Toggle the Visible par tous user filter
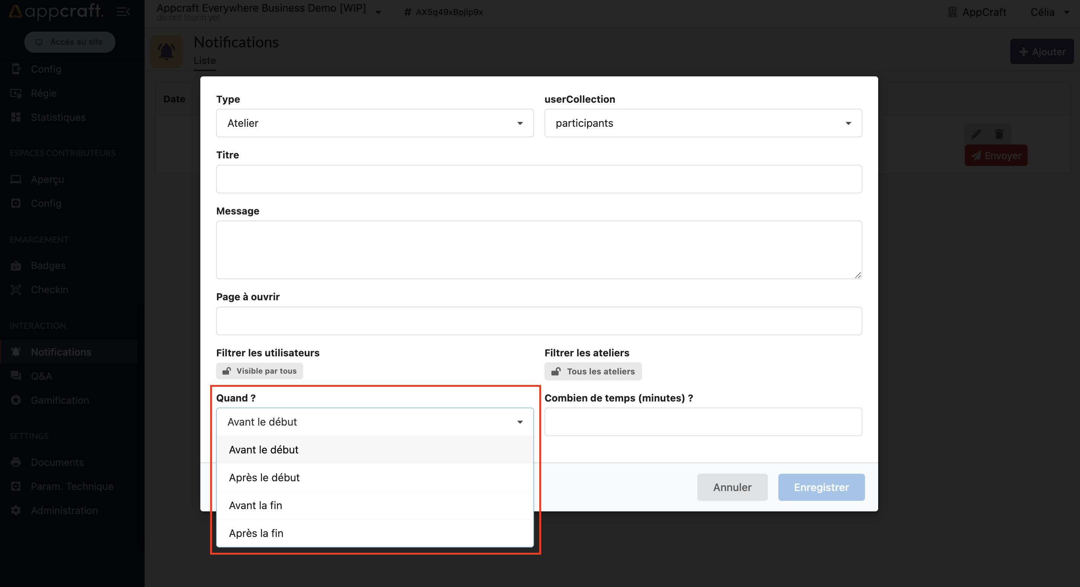The image size is (1080, 587). [x=259, y=371]
